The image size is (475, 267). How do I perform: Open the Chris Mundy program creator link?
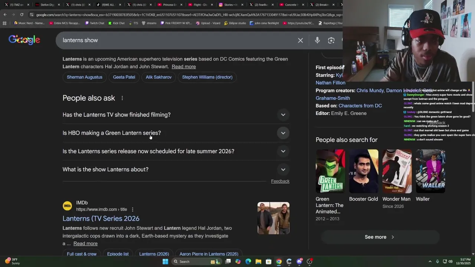click(x=370, y=90)
